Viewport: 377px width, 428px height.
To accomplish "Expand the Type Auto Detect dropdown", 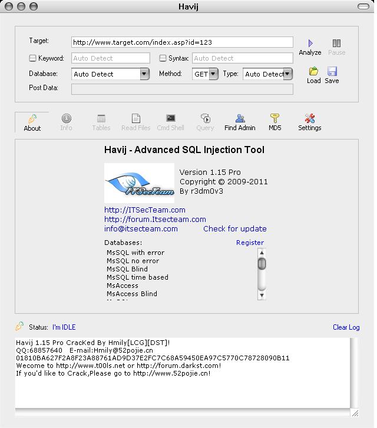I will click(287, 74).
